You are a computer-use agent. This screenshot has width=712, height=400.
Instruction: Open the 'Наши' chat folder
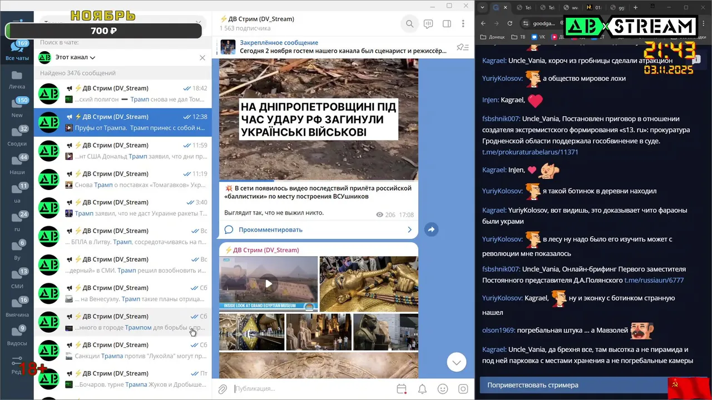17,165
